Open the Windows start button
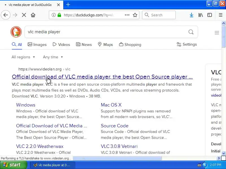226x169 pixels. point(13,165)
